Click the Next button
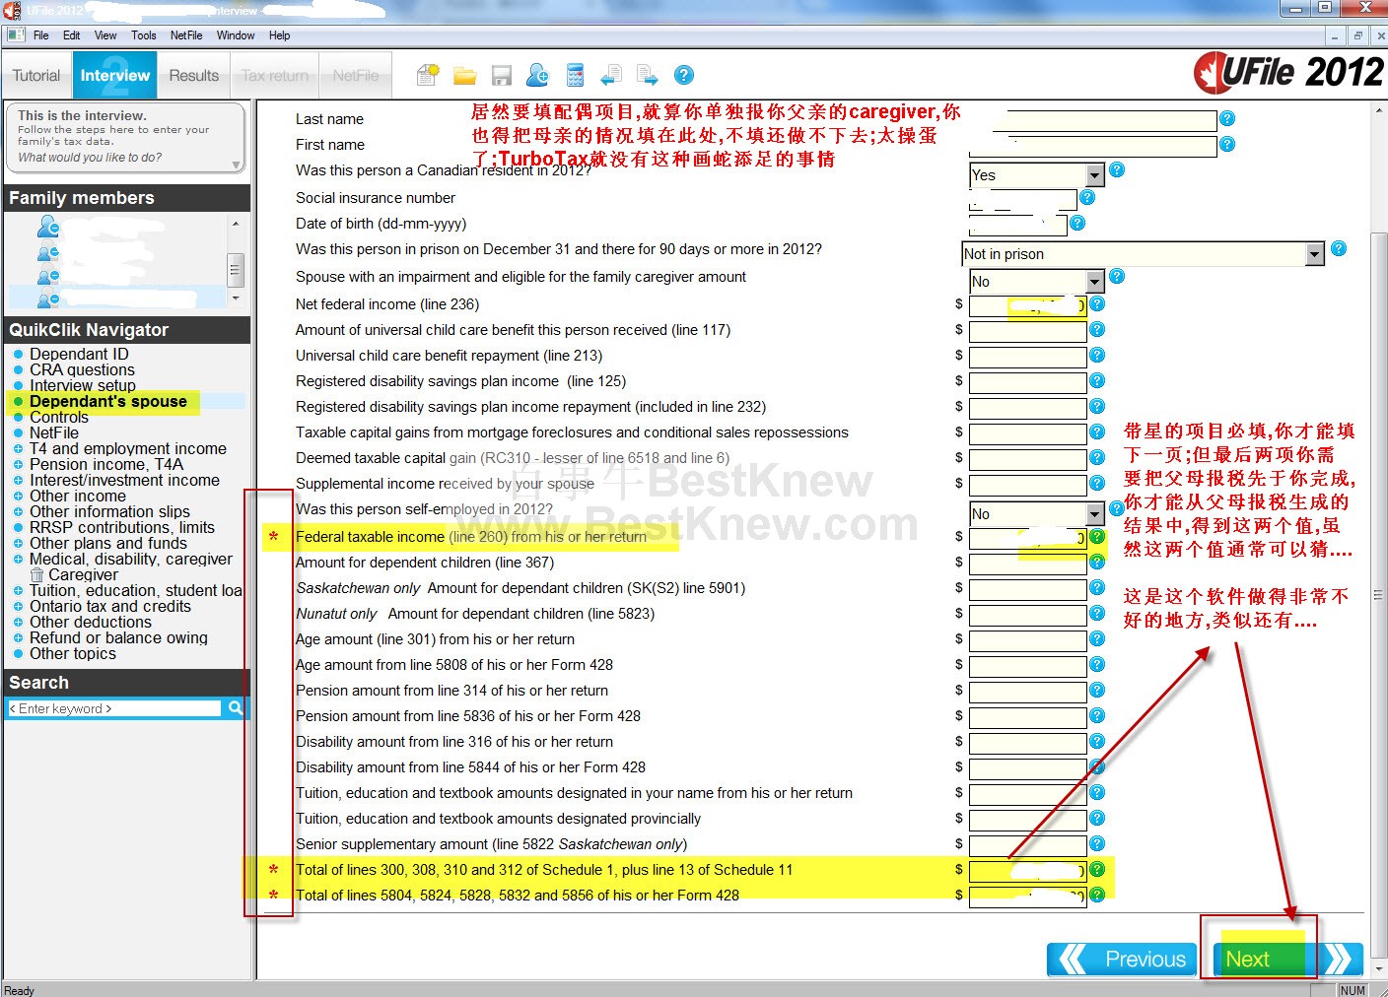 (1288, 959)
